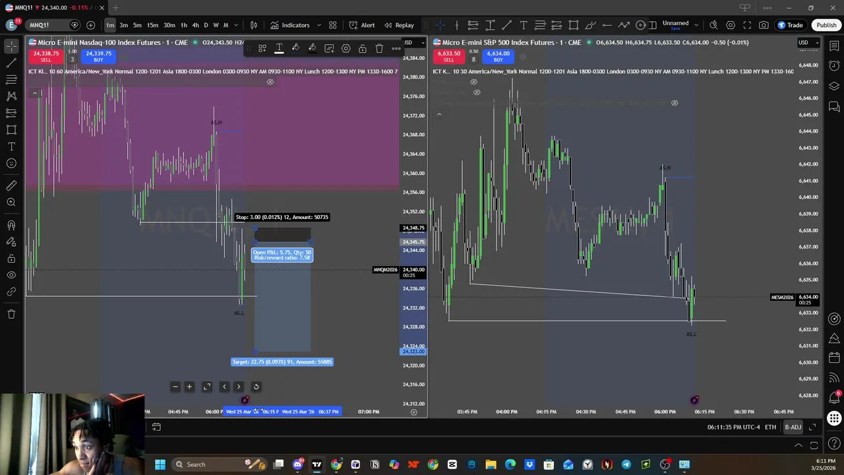Enter fullscreen mode from top toolbar

pos(747,25)
